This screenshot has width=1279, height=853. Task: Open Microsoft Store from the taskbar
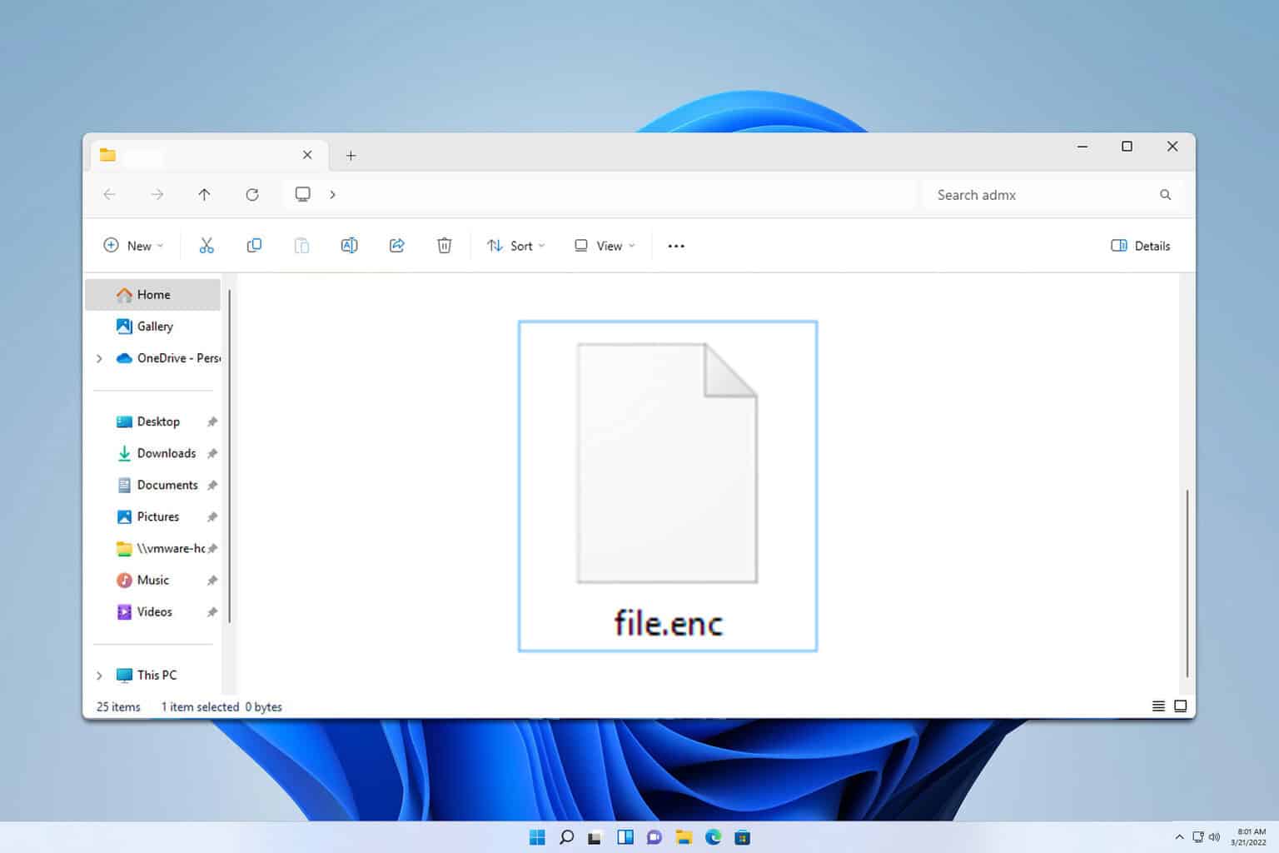pos(743,837)
